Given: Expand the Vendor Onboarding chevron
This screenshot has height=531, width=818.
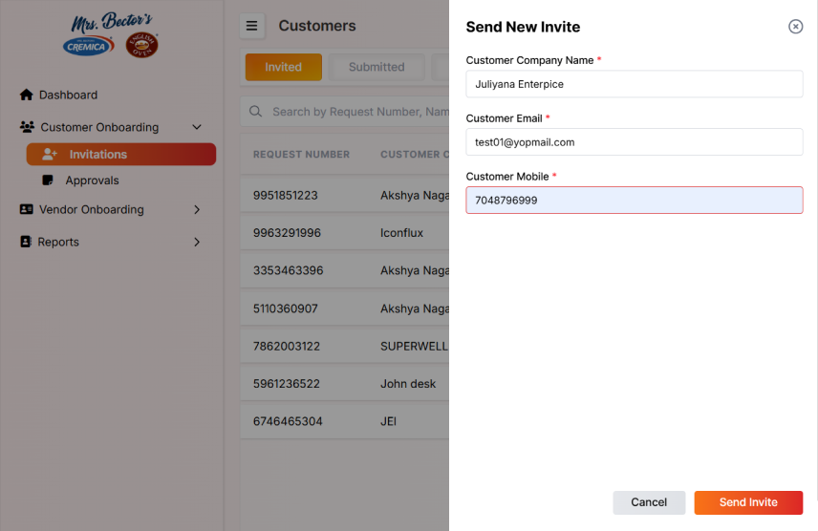Looking at the screenshot, I should (197, 209).
